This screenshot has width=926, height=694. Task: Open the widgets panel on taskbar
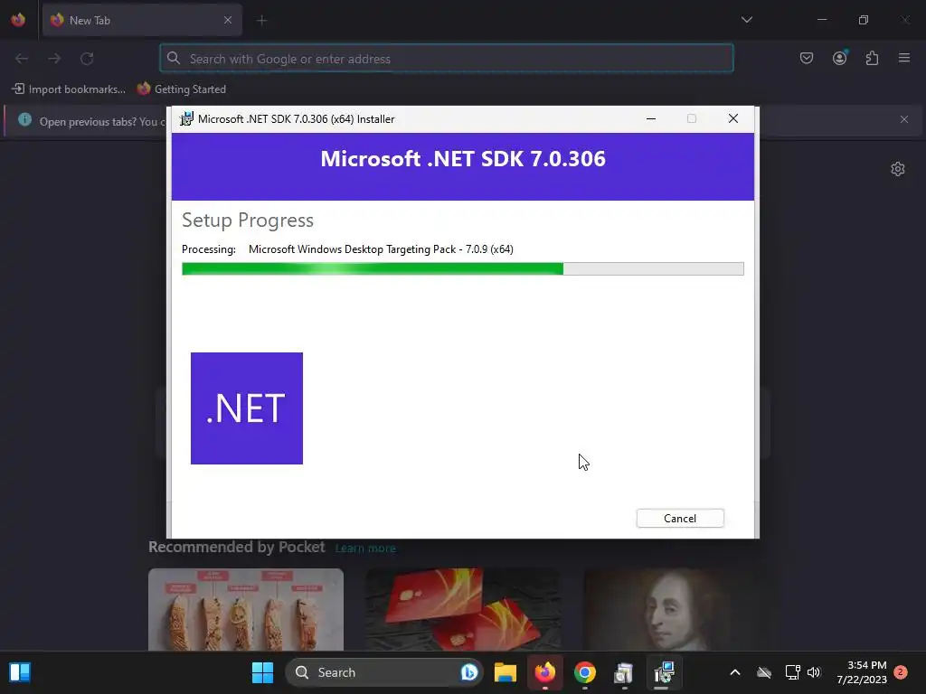(20, 672)
